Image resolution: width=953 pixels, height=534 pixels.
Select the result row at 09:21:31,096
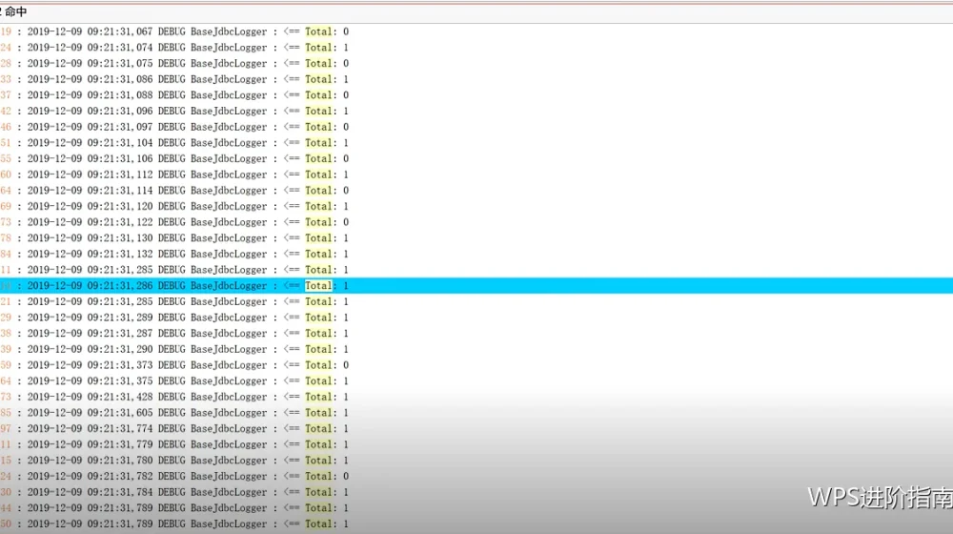[x=476, y=111]
